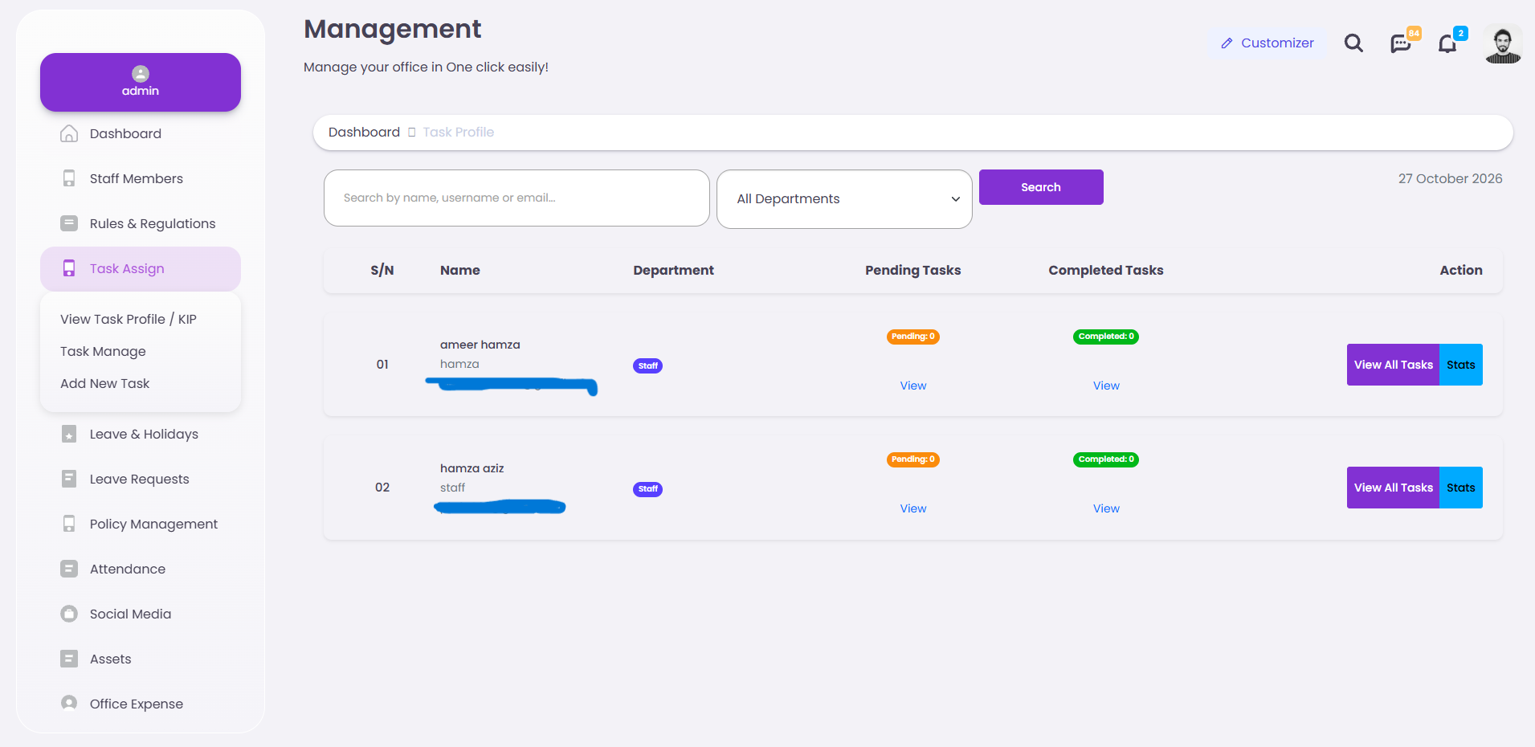Click the Office Expense sidebar icon
Viewport: 1535px width, 747px height.
click(x=69, y=704)
